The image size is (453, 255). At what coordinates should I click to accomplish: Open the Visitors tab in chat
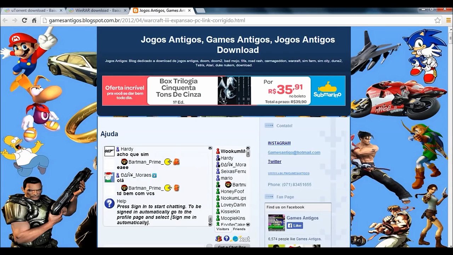coord(223,229)
